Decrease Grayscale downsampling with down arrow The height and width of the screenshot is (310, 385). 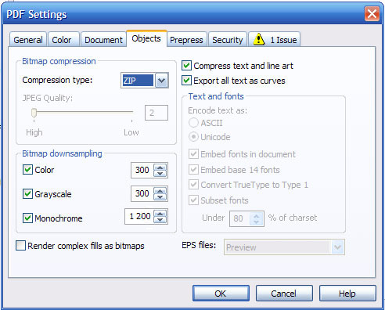[x=160, y=197]
